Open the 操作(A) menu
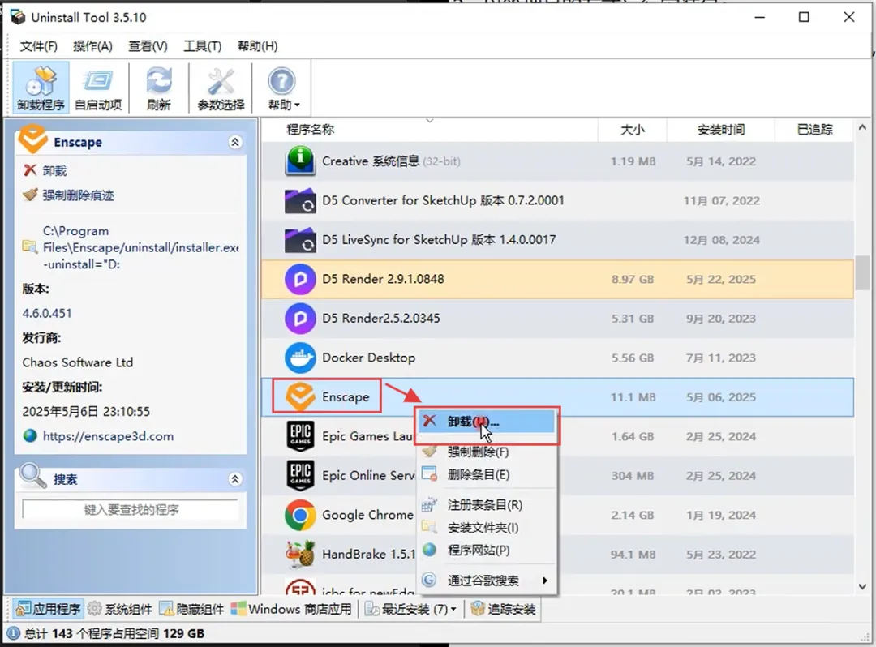 92,46
